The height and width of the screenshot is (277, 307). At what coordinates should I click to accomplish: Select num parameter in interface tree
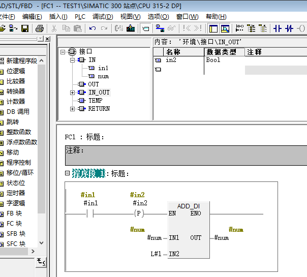coord(103,76)
